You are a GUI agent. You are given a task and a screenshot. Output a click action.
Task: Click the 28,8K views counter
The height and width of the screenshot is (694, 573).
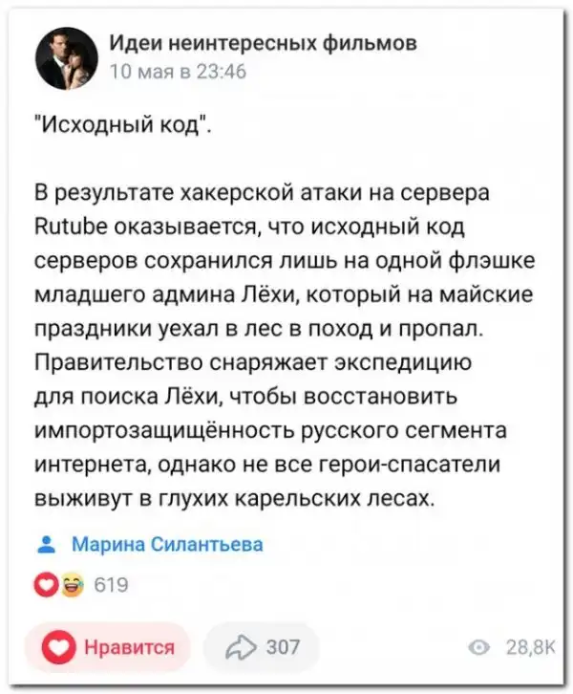click(x=523, y=649)
